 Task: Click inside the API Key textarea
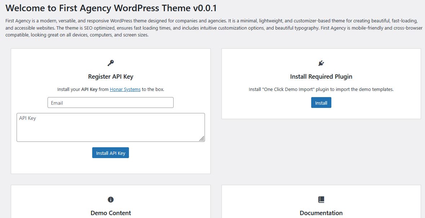click(111, 127)
